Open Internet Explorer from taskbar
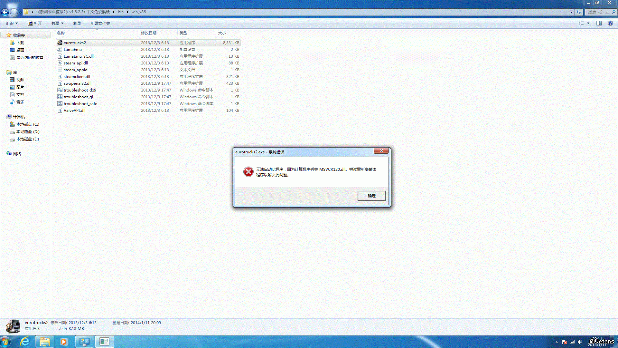Screen dimensions: 618x348 coord(25,342)
